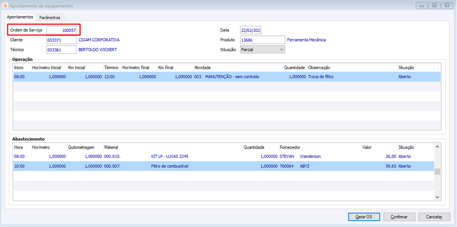This screenshot has width=457, height=227.
Task: Click the Confirmar button
Action: 399,217
